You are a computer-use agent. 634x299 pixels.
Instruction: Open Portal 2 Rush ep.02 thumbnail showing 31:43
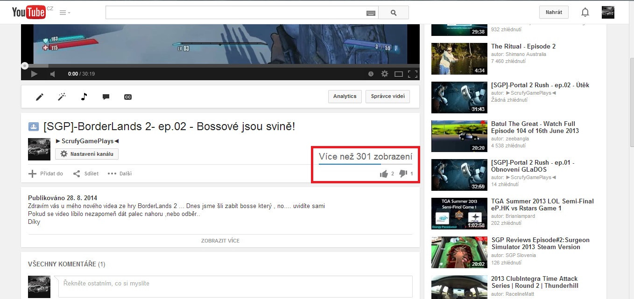click(x=459, y=97)
